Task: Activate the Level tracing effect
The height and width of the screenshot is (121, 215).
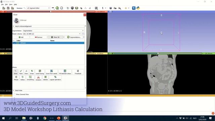Action: (40, 72)
